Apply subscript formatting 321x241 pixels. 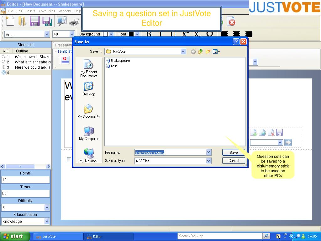tap(197, 34)
